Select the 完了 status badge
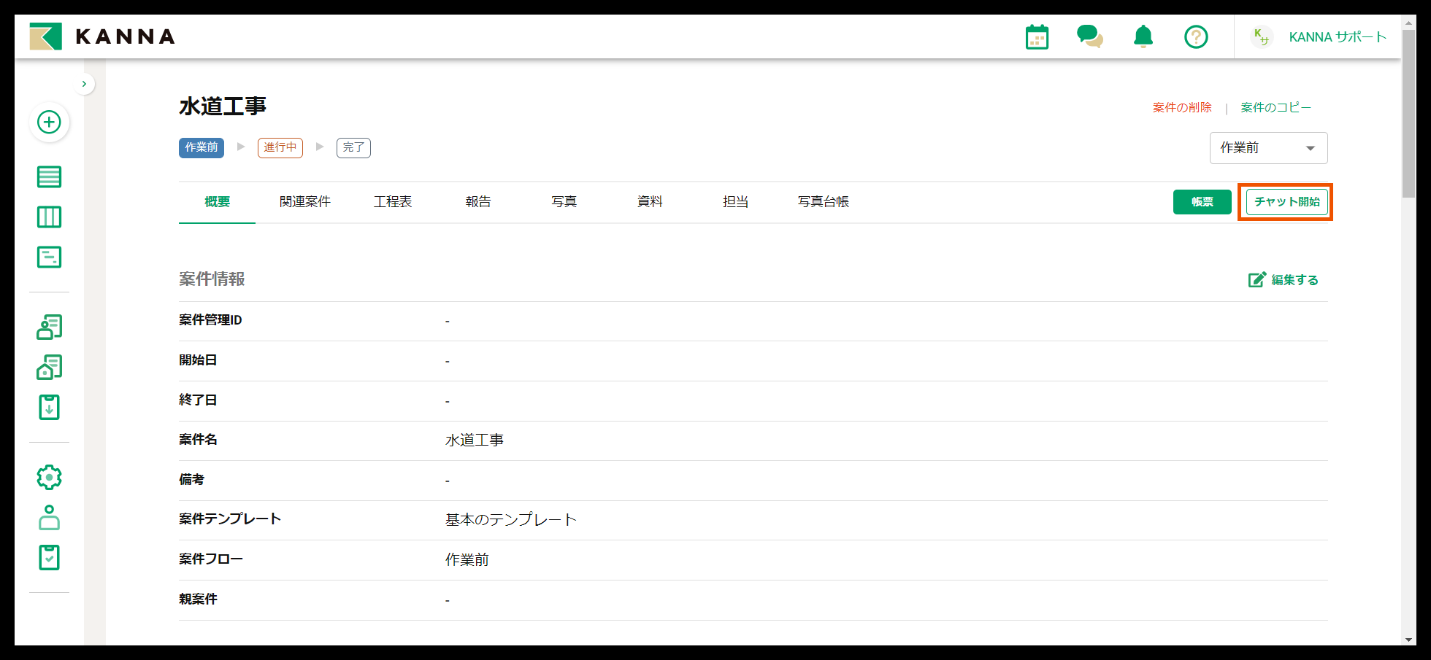This screenshot has width=1431, height=660. coord(353,147)
